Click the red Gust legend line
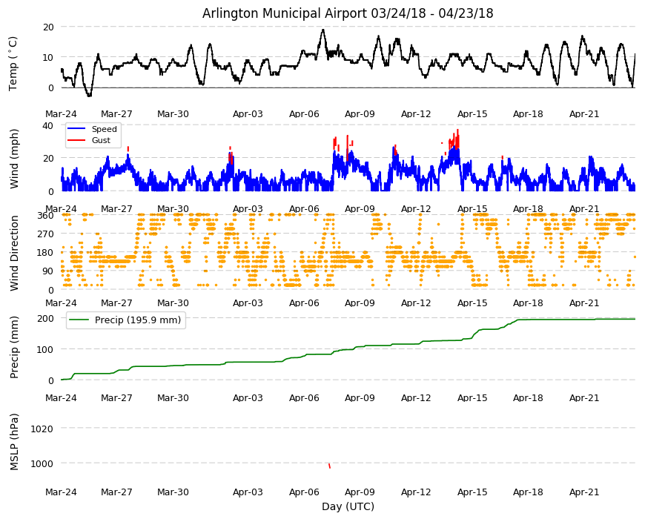The height and width of the screenshot is (519, 645). point(76,140)
